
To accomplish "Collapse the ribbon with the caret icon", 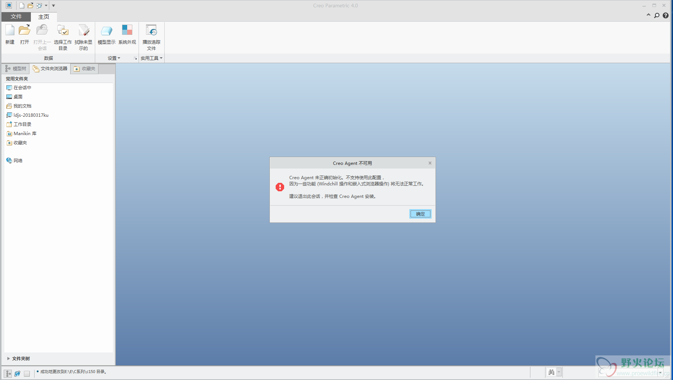I will tap(648, 15).
